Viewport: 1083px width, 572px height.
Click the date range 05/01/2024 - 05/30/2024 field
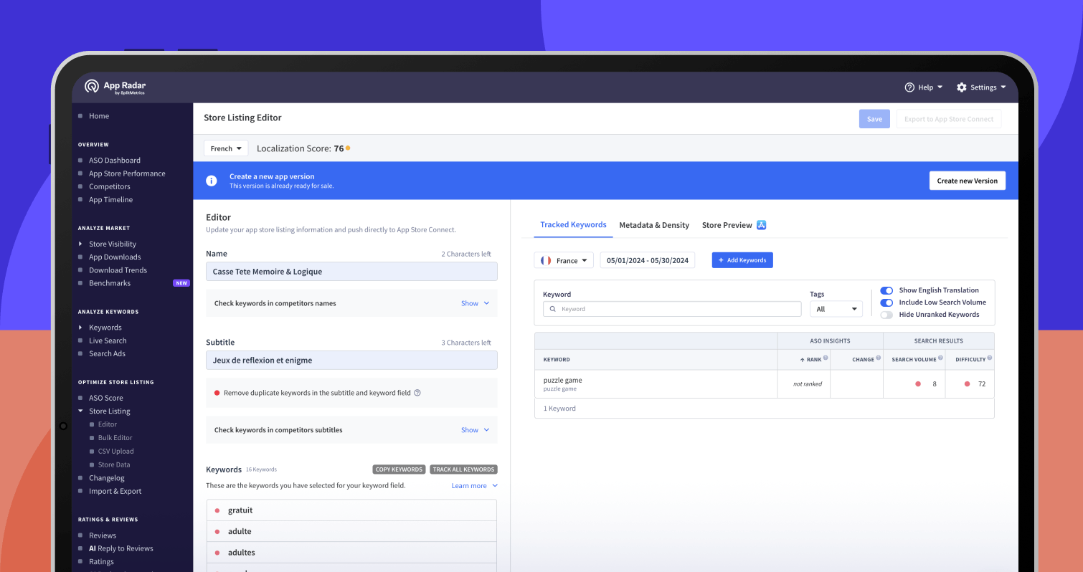click(x=648, y=260)
